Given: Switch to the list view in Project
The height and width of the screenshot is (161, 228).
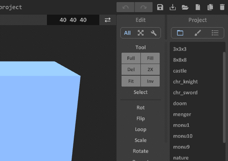Looking at the screenshot, I should click(x=215, y=33).
